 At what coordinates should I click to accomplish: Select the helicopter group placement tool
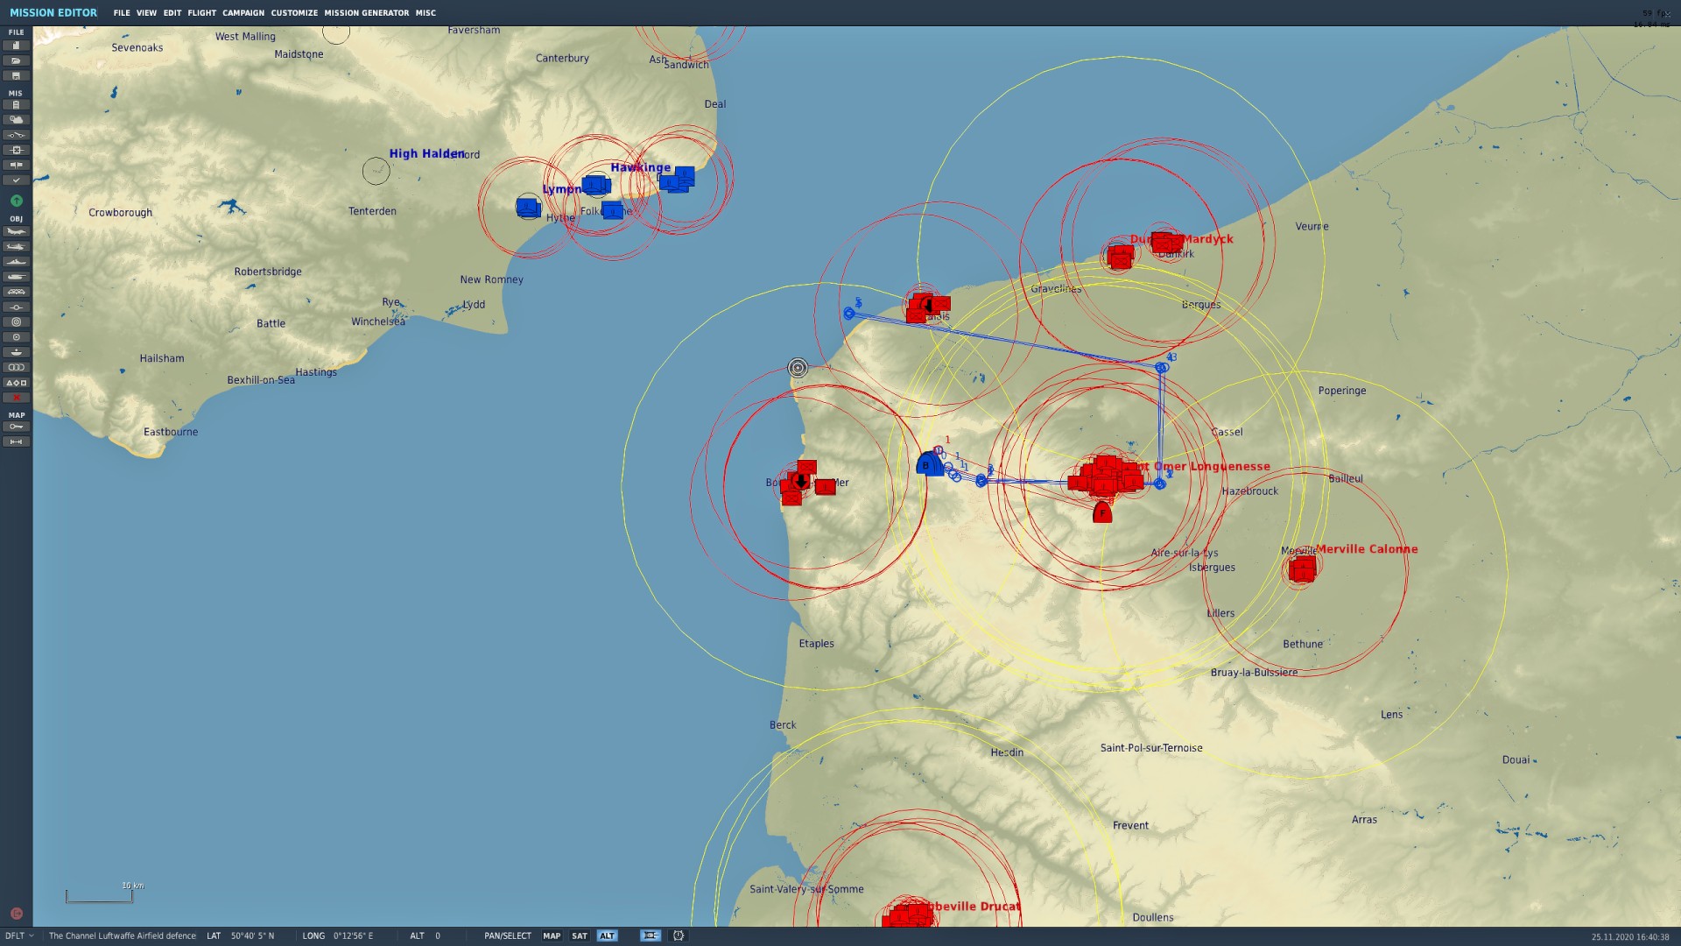point(16,247)
